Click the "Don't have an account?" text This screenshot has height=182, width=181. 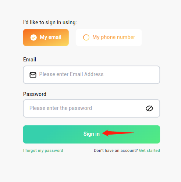[x=116, y=150]
